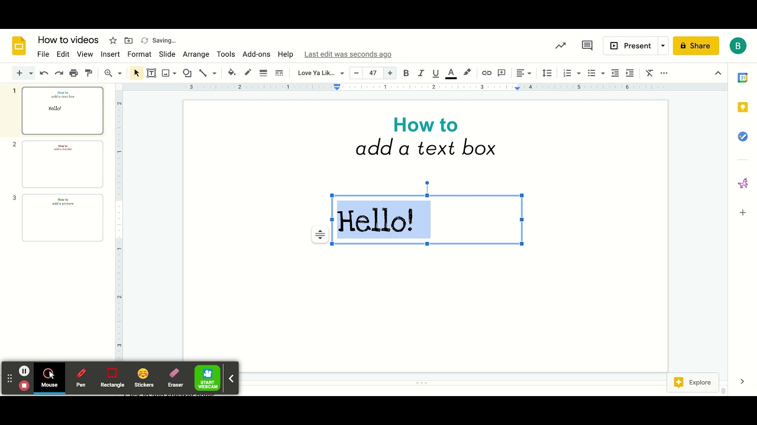Toggle Underline formatting
This screenshot has width=757, height=425.
click(436, 73)
